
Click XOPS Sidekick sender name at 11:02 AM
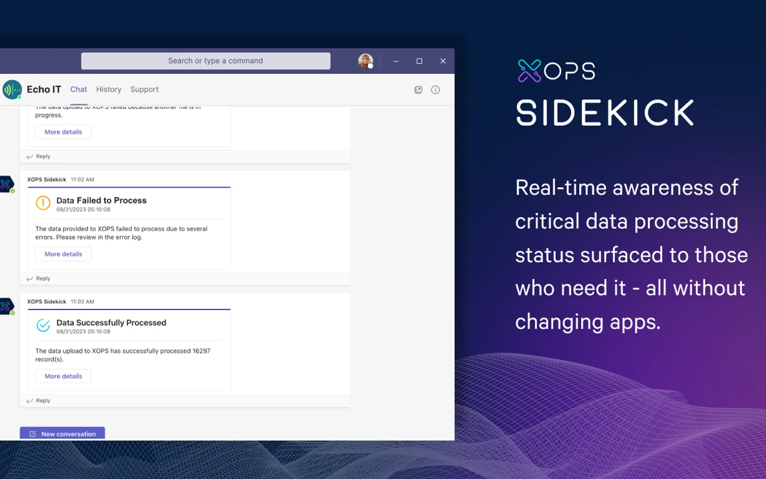pyautogui.click(x=46, y=180)
